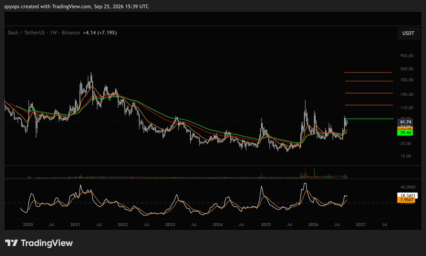
Task: Click the 350.00 price axis value
Action: click(x=406, y=80)
